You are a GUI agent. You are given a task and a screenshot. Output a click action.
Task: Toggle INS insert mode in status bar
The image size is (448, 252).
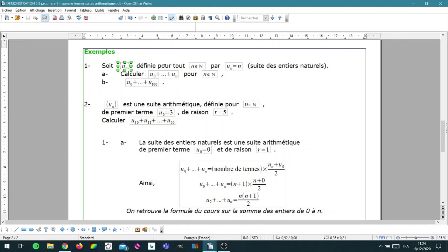(x=245, y=238)
